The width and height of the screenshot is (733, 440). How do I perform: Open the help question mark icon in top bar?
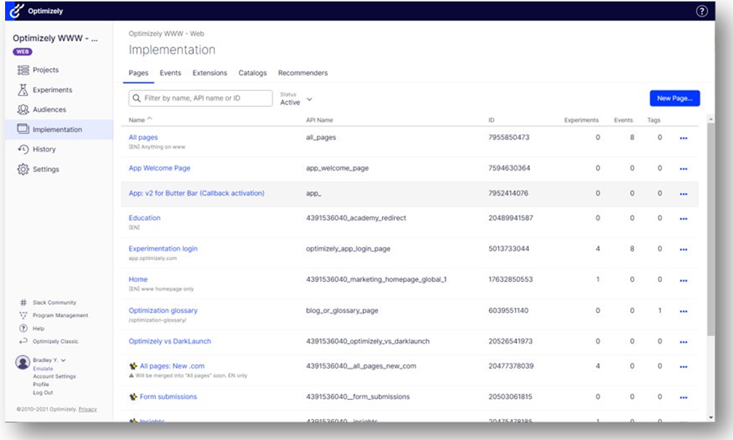point(702,11)
